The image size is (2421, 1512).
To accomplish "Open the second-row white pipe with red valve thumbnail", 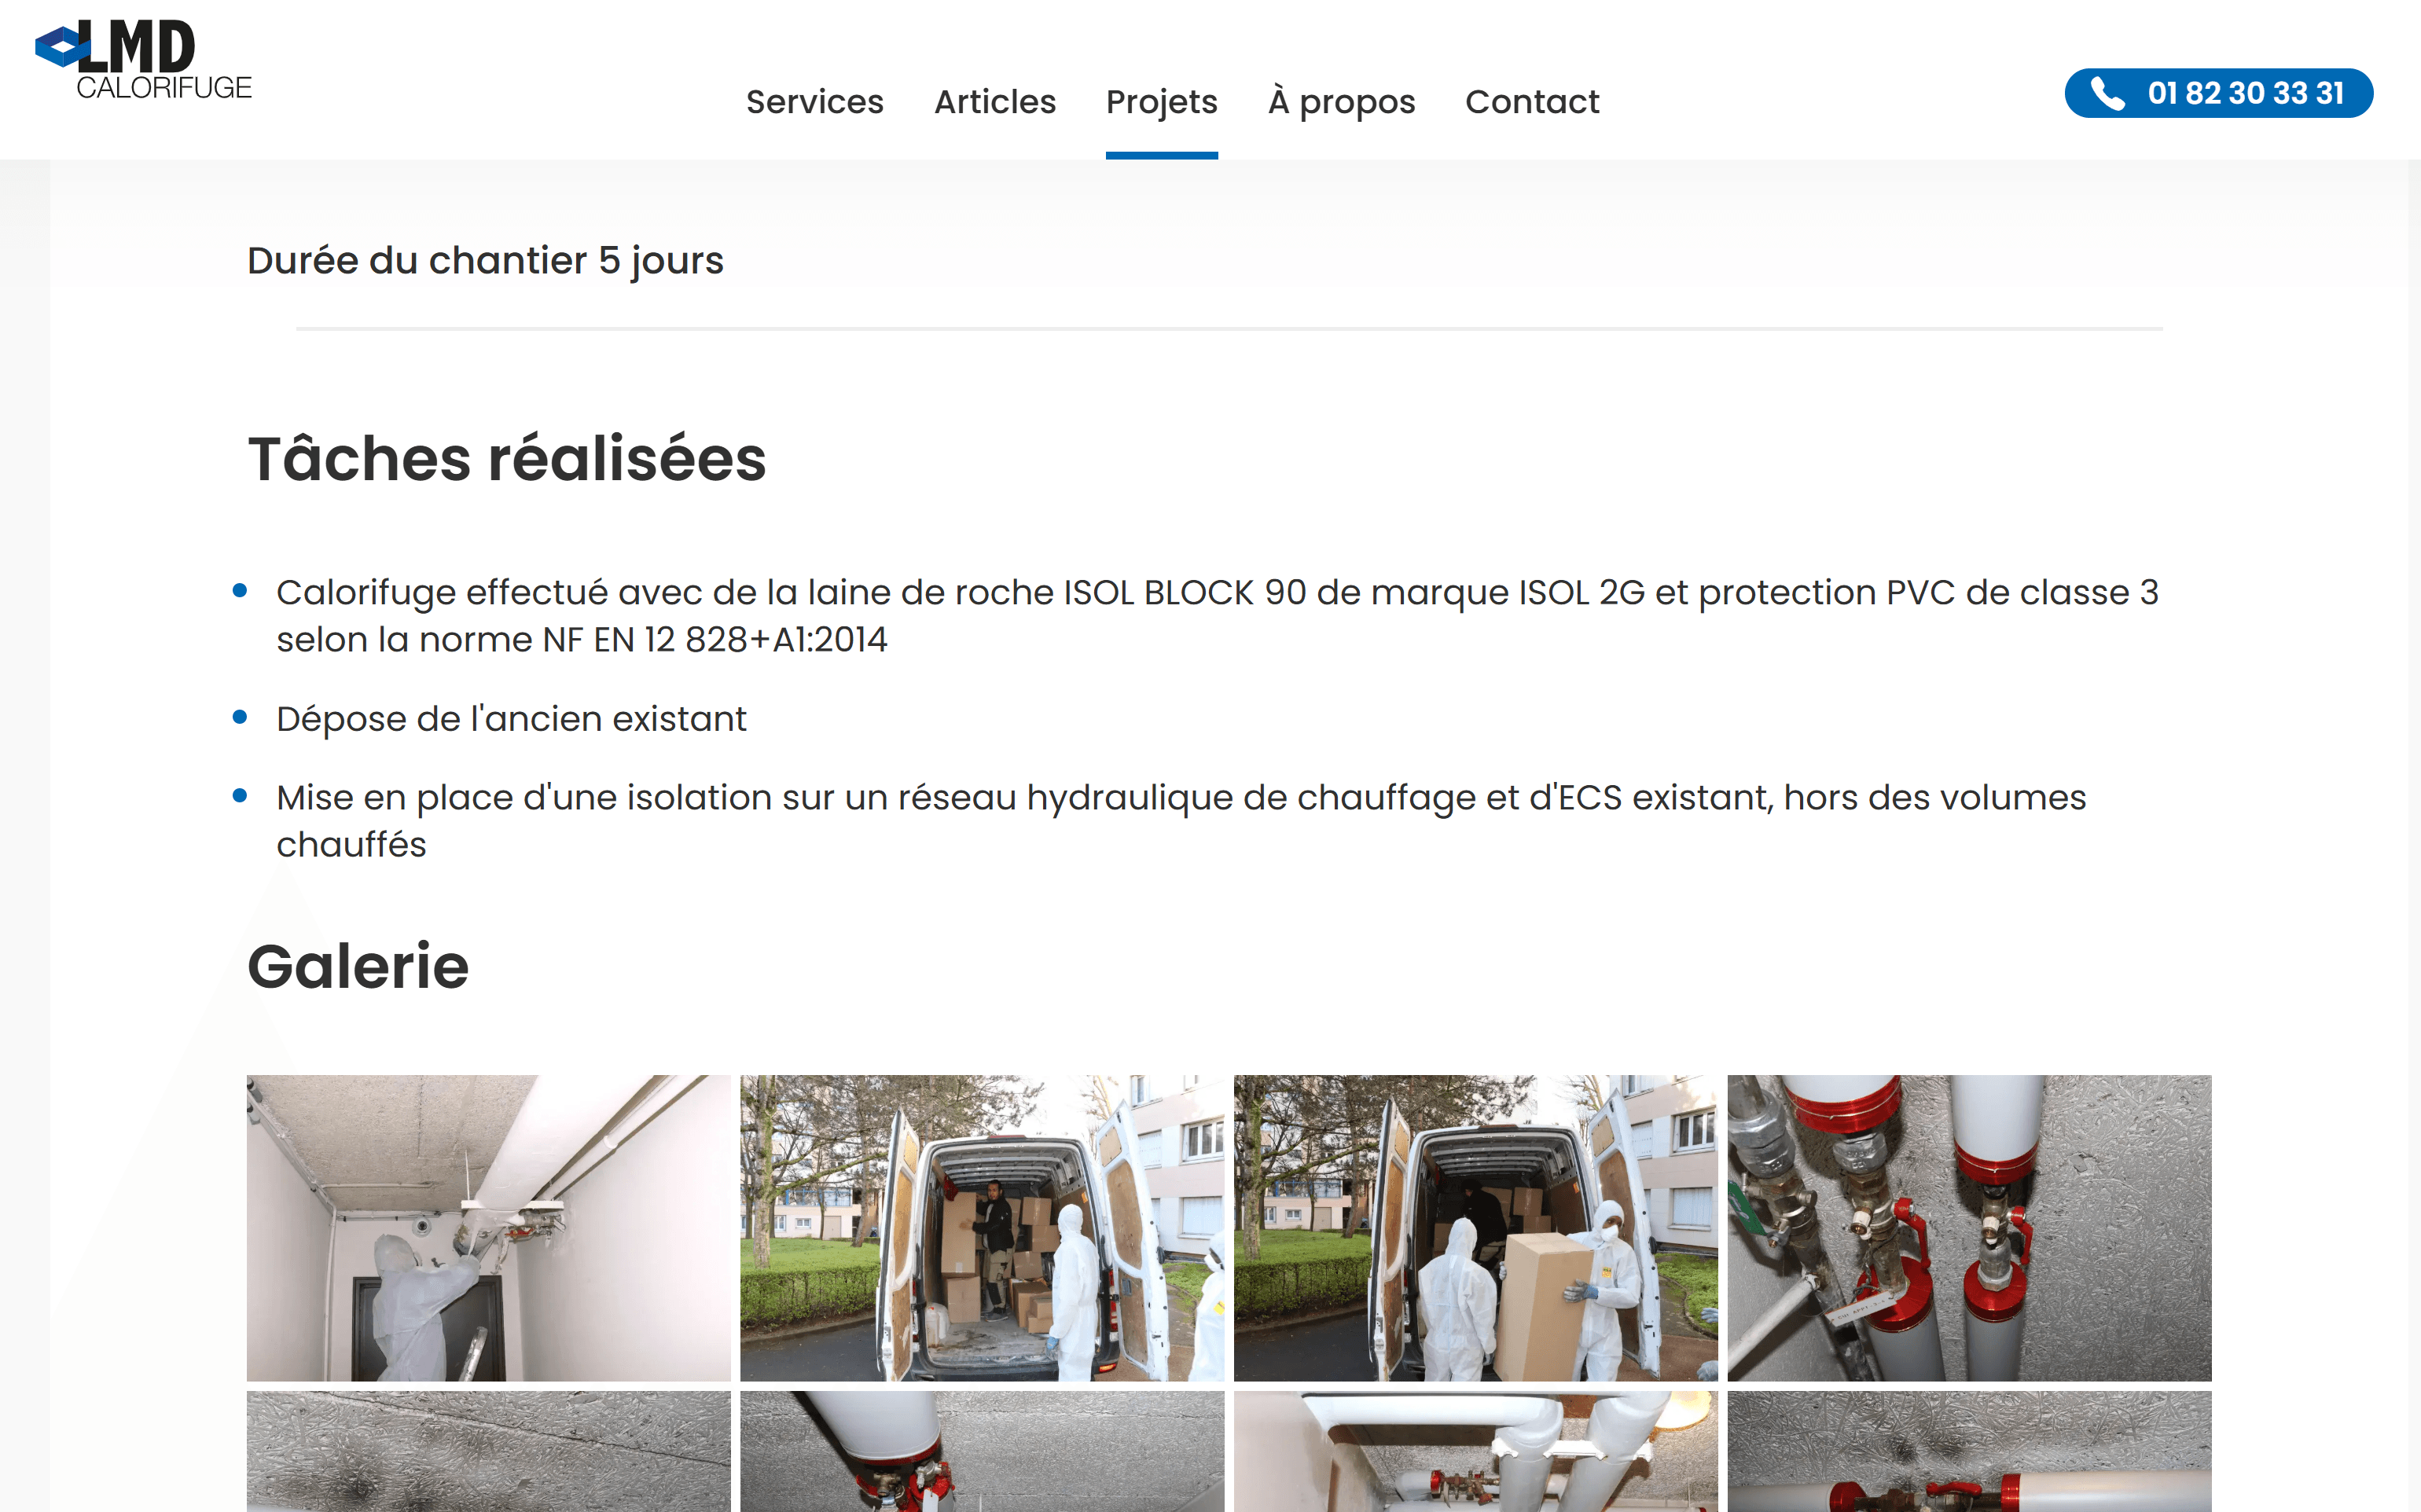I will pos(982,1451).
